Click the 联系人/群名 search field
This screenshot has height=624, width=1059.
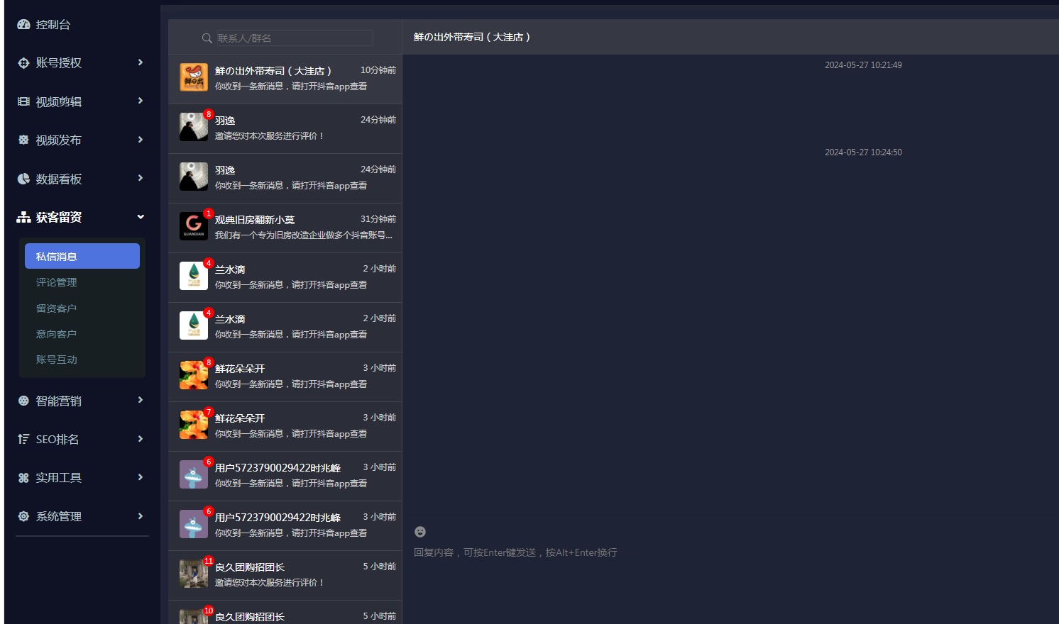point(294,38)
